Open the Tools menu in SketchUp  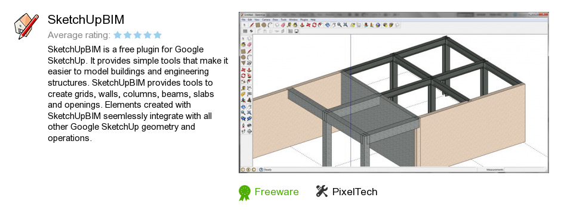coord(283,20)
